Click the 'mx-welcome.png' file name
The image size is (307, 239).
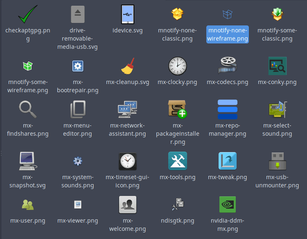128,225
